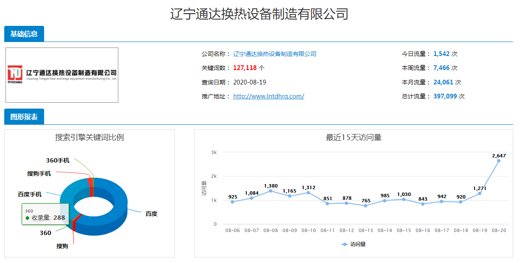Screen dimensions: 528x263
Task: Click the 360 label below the tooltip
Action: click(x=45, y=233)
